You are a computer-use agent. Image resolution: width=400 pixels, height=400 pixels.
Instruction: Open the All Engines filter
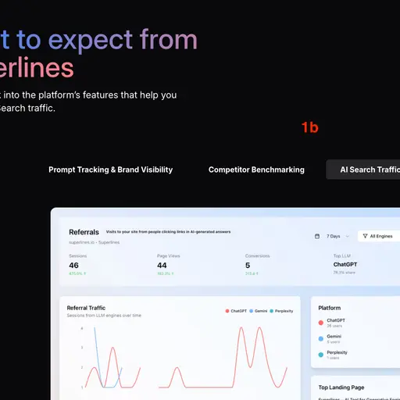379,236
